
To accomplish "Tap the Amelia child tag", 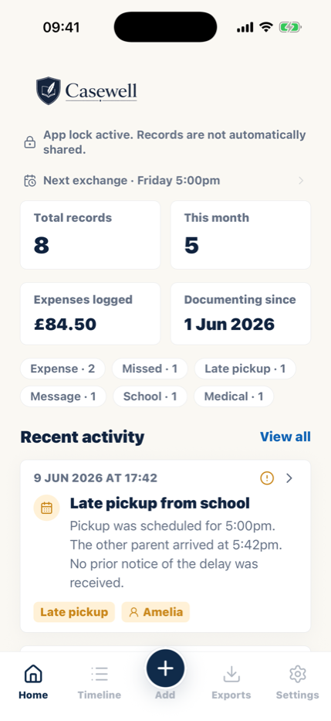I will coord(156,612).
